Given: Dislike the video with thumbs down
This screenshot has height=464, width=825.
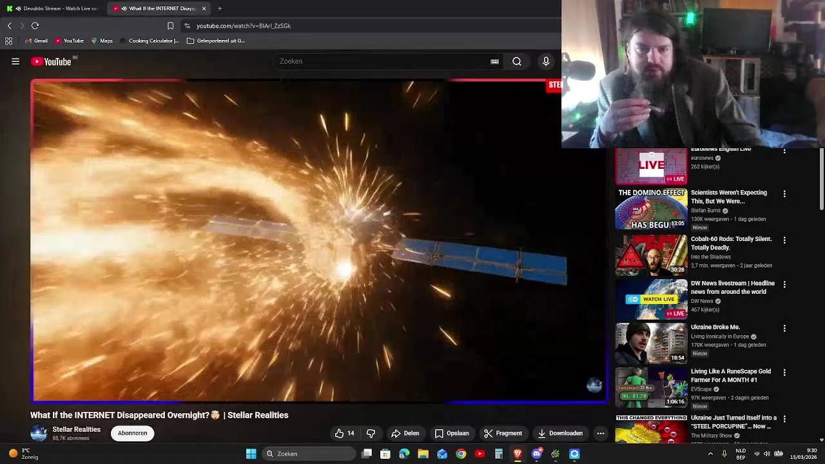Looking at the screenshot, I should pyautogui.click(x=371, y=433).
